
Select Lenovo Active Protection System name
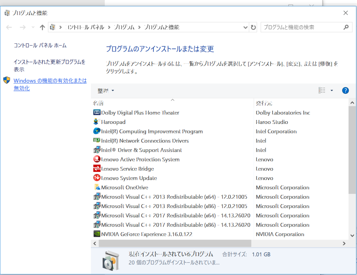click(140, 159)
